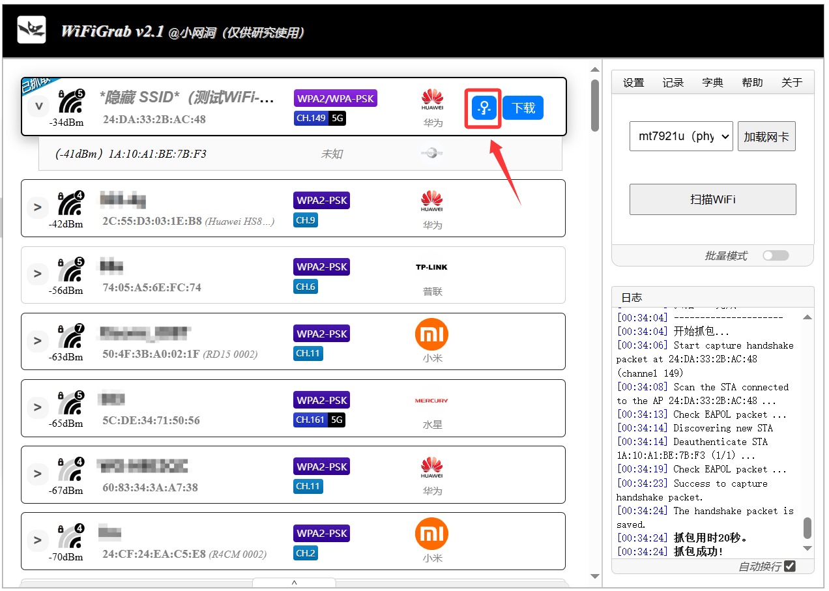Expand the 50:4F:3B:A0:02:1F network entry
829x591 pixels.
(x=38, y=340)
